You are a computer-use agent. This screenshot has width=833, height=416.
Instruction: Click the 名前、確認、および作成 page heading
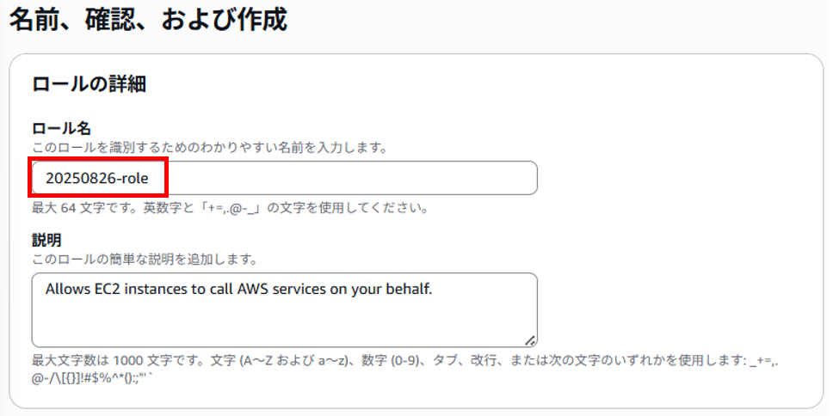tap(149, 20)
